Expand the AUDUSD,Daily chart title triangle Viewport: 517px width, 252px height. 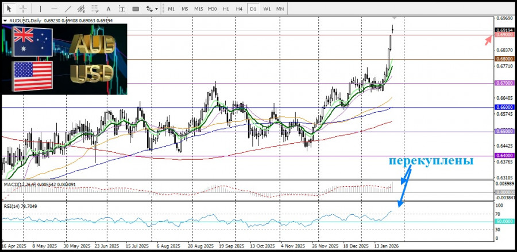[x=5, y=21]
